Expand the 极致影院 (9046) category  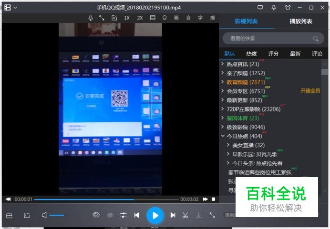(x=223, y=127)
